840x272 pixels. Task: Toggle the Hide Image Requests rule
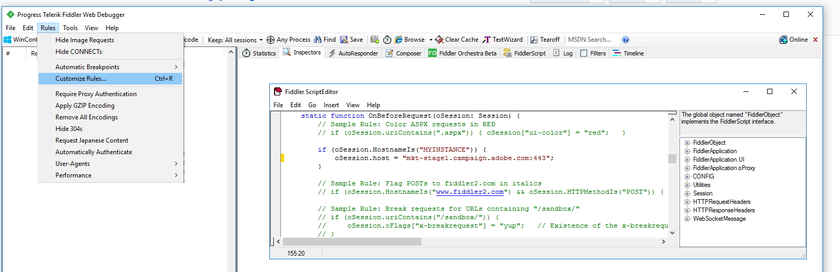click(84, 40)
